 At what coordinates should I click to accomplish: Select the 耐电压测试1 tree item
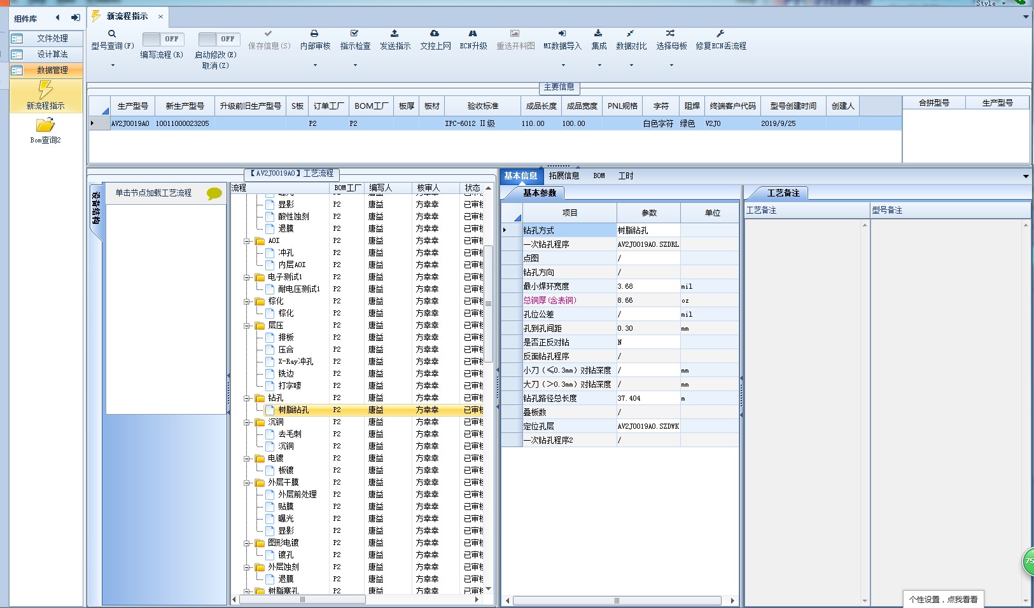point(299,289)
